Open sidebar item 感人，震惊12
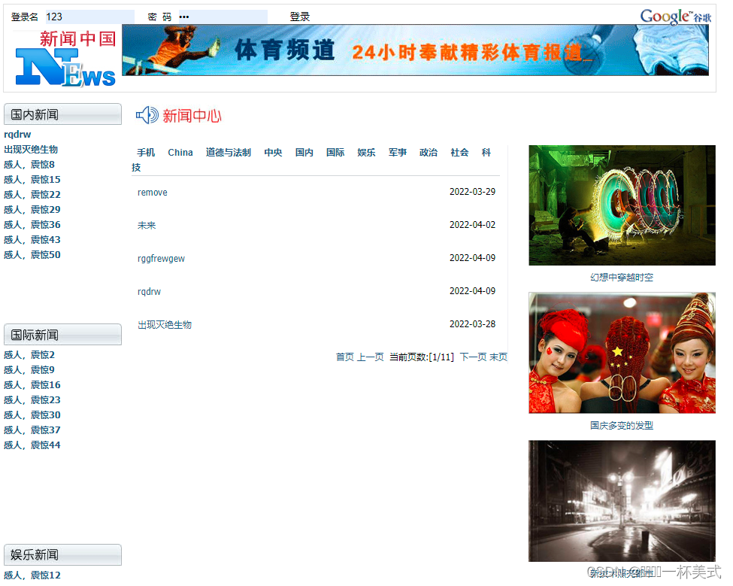Viewport: 733px width, 586px height. click(32, 575)
